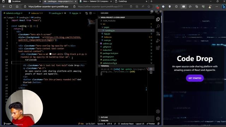Open the notifications bell in status bar
This screenshot has height=127, width=226.
[159, 124]
